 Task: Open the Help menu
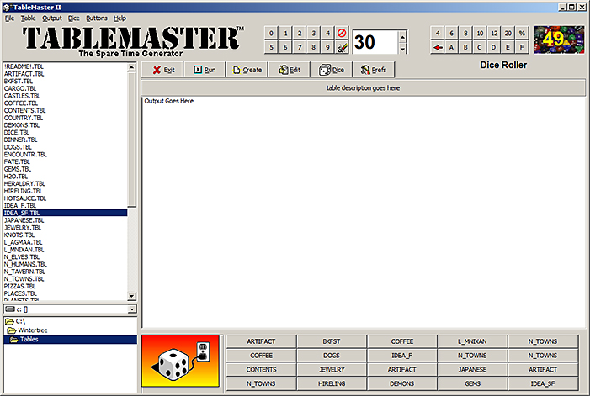coord(120,18)
